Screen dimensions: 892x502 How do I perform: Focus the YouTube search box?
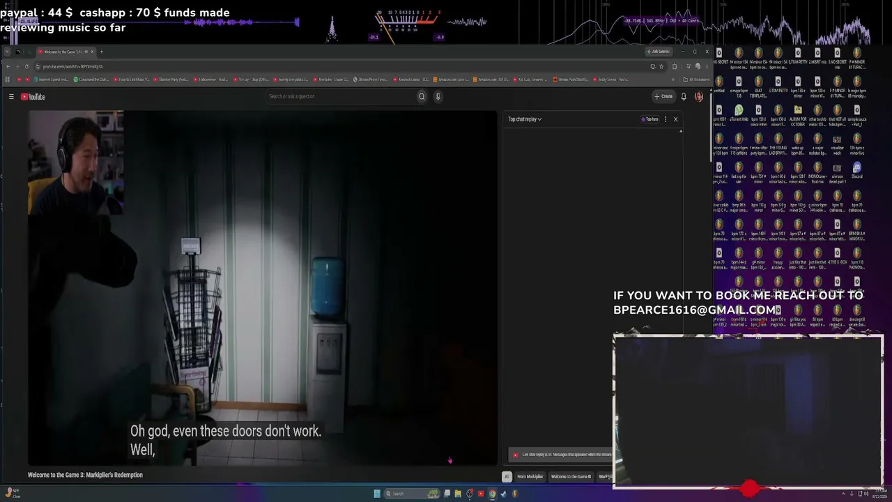click(341, 97)
